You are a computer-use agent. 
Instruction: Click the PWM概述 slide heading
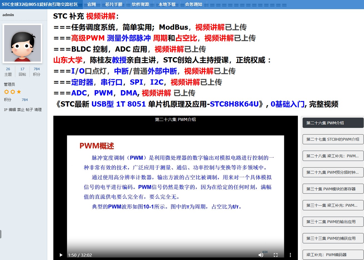97,146
